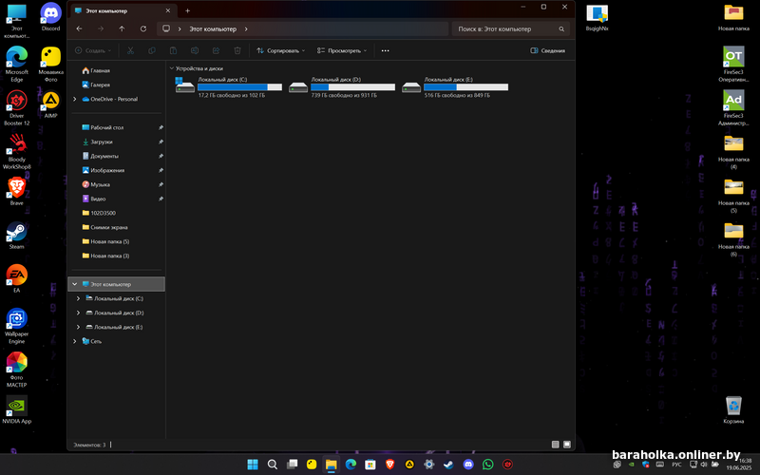Refresh the Explorer view
Image resolution: width=760 pixels, height=475 pixels.
pyautogui.click(x=143, y=29)
